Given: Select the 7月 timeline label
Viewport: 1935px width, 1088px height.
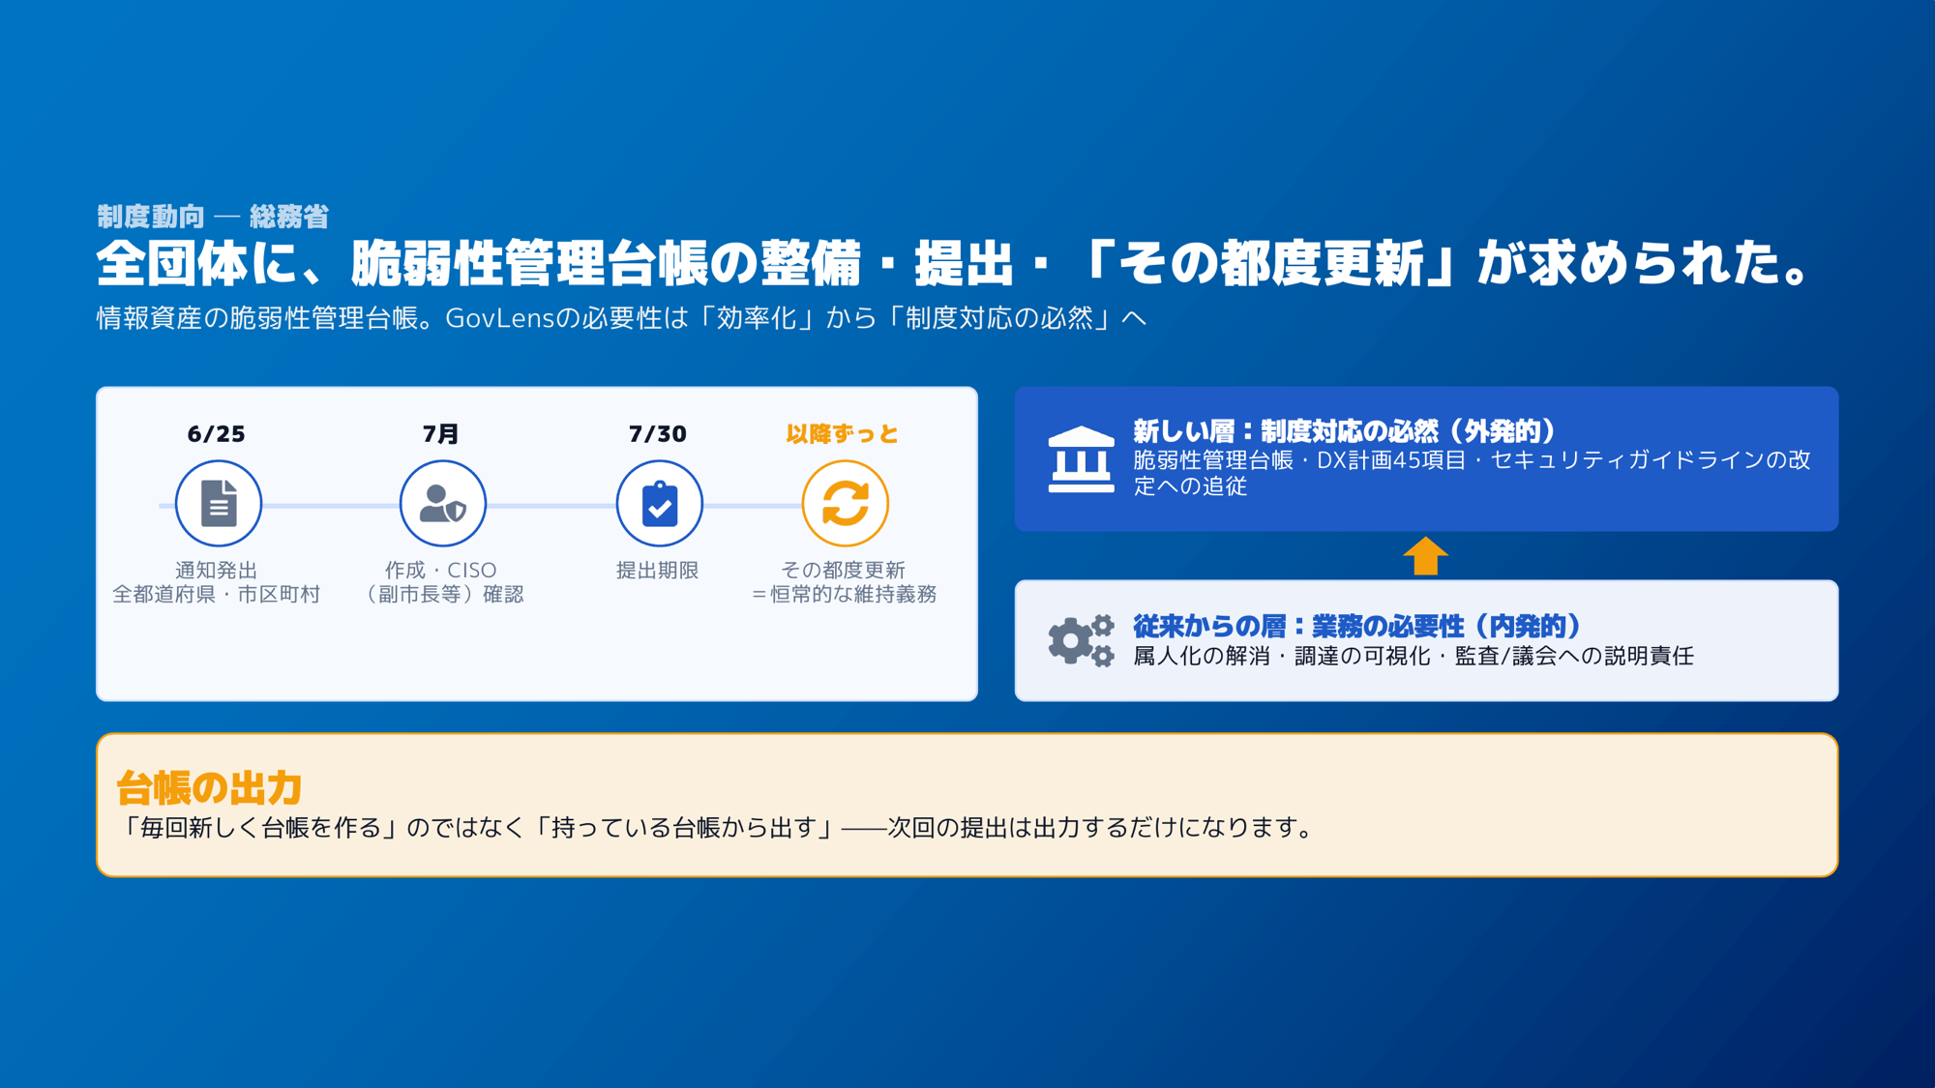Looking at the screenshot, I should click(x=441, y=434).
